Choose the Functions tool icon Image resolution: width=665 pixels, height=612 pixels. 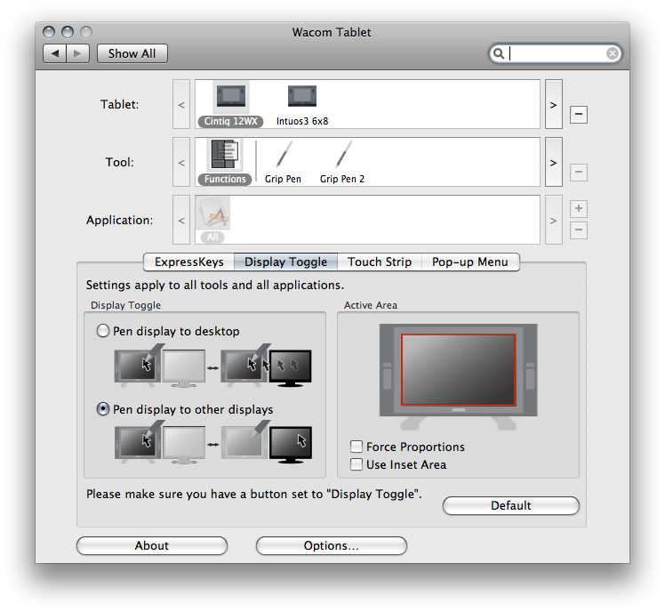[225, 155]
